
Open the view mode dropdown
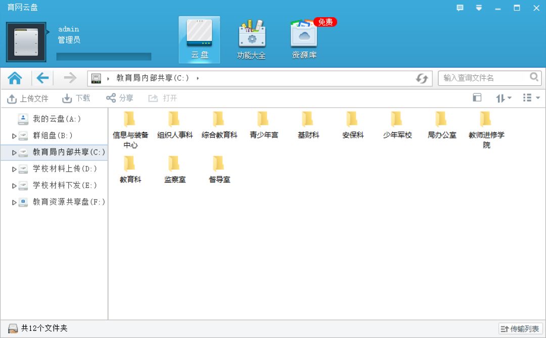click(x=531, y=98)
